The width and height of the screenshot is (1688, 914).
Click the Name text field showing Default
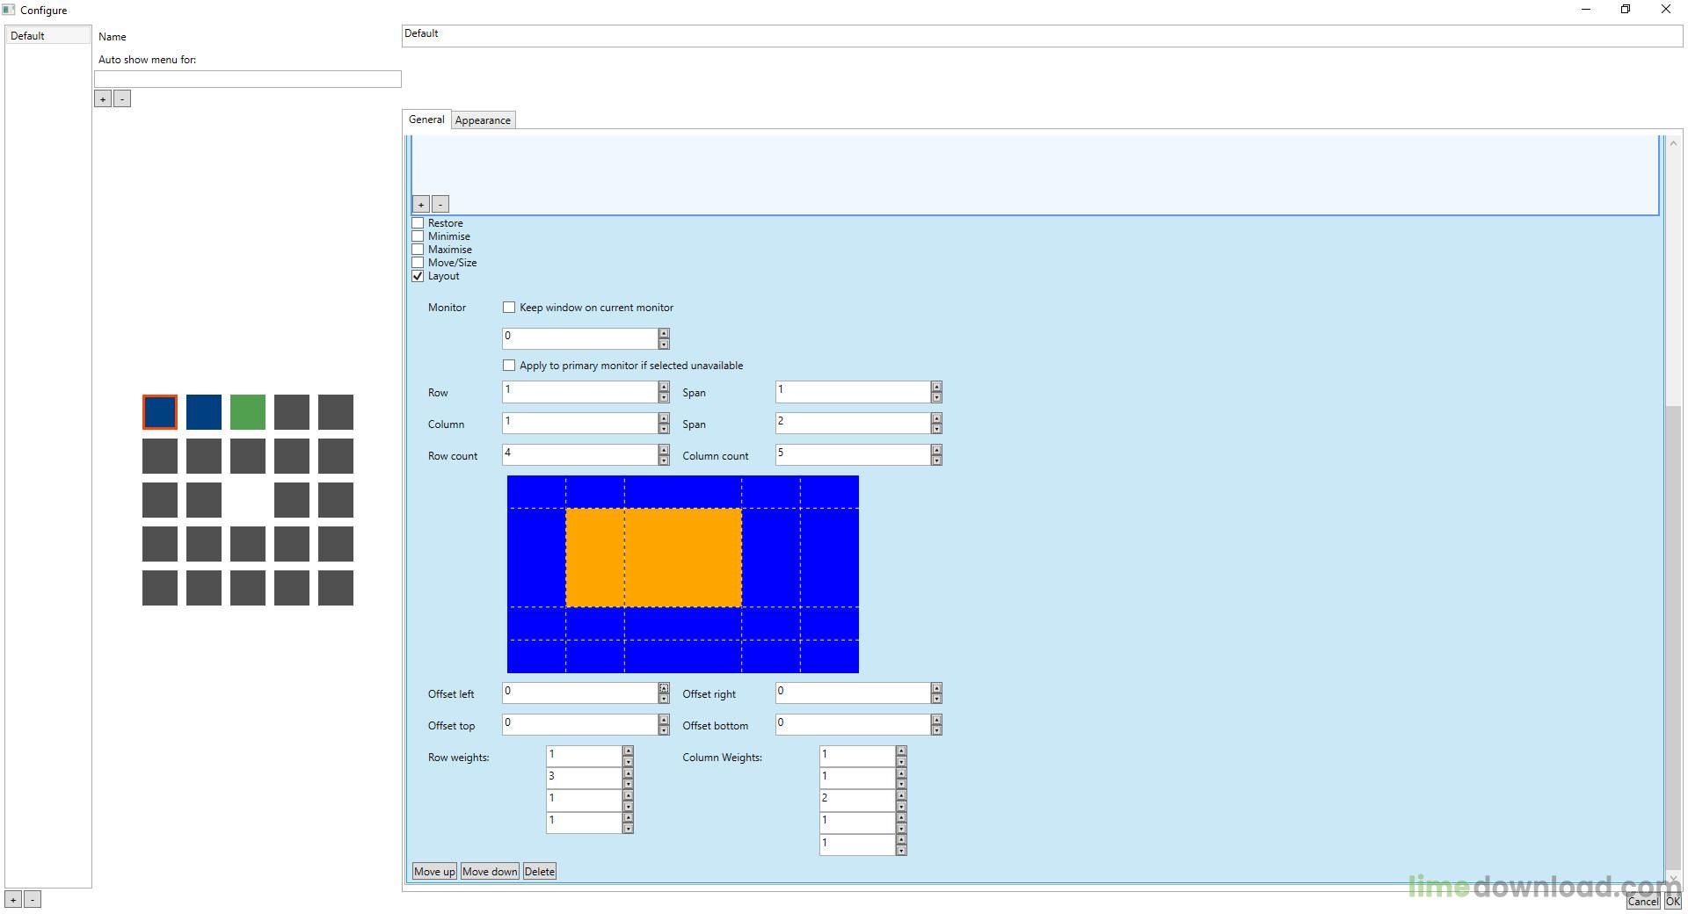tap(1042, 35)
